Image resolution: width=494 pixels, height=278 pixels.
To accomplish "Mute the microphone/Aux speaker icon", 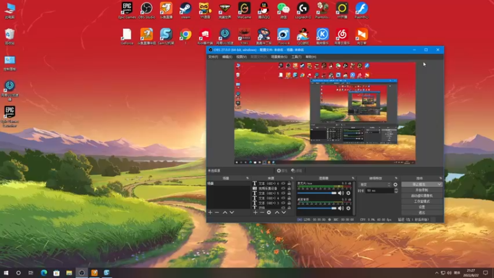I will click(341, 193).
